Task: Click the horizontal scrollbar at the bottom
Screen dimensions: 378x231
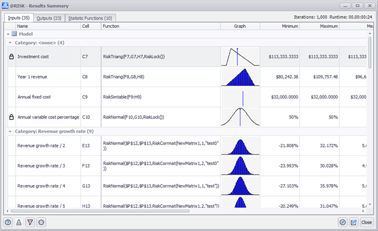Action: pos(101,211)
